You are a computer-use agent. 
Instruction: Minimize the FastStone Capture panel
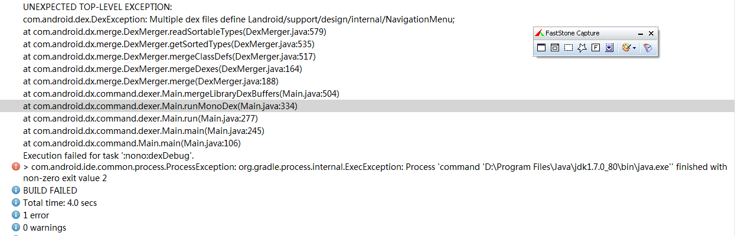641,34
